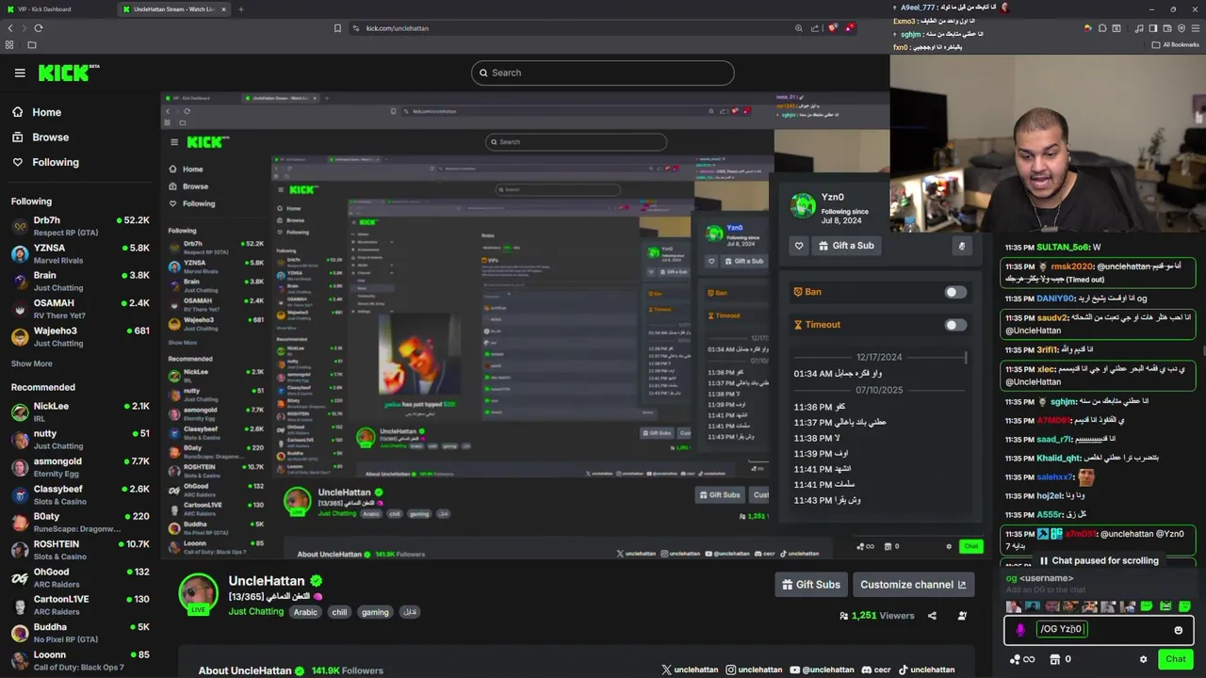
Task: Click the bookmark icon beside address bar
Action: click(x=337, y=28)
